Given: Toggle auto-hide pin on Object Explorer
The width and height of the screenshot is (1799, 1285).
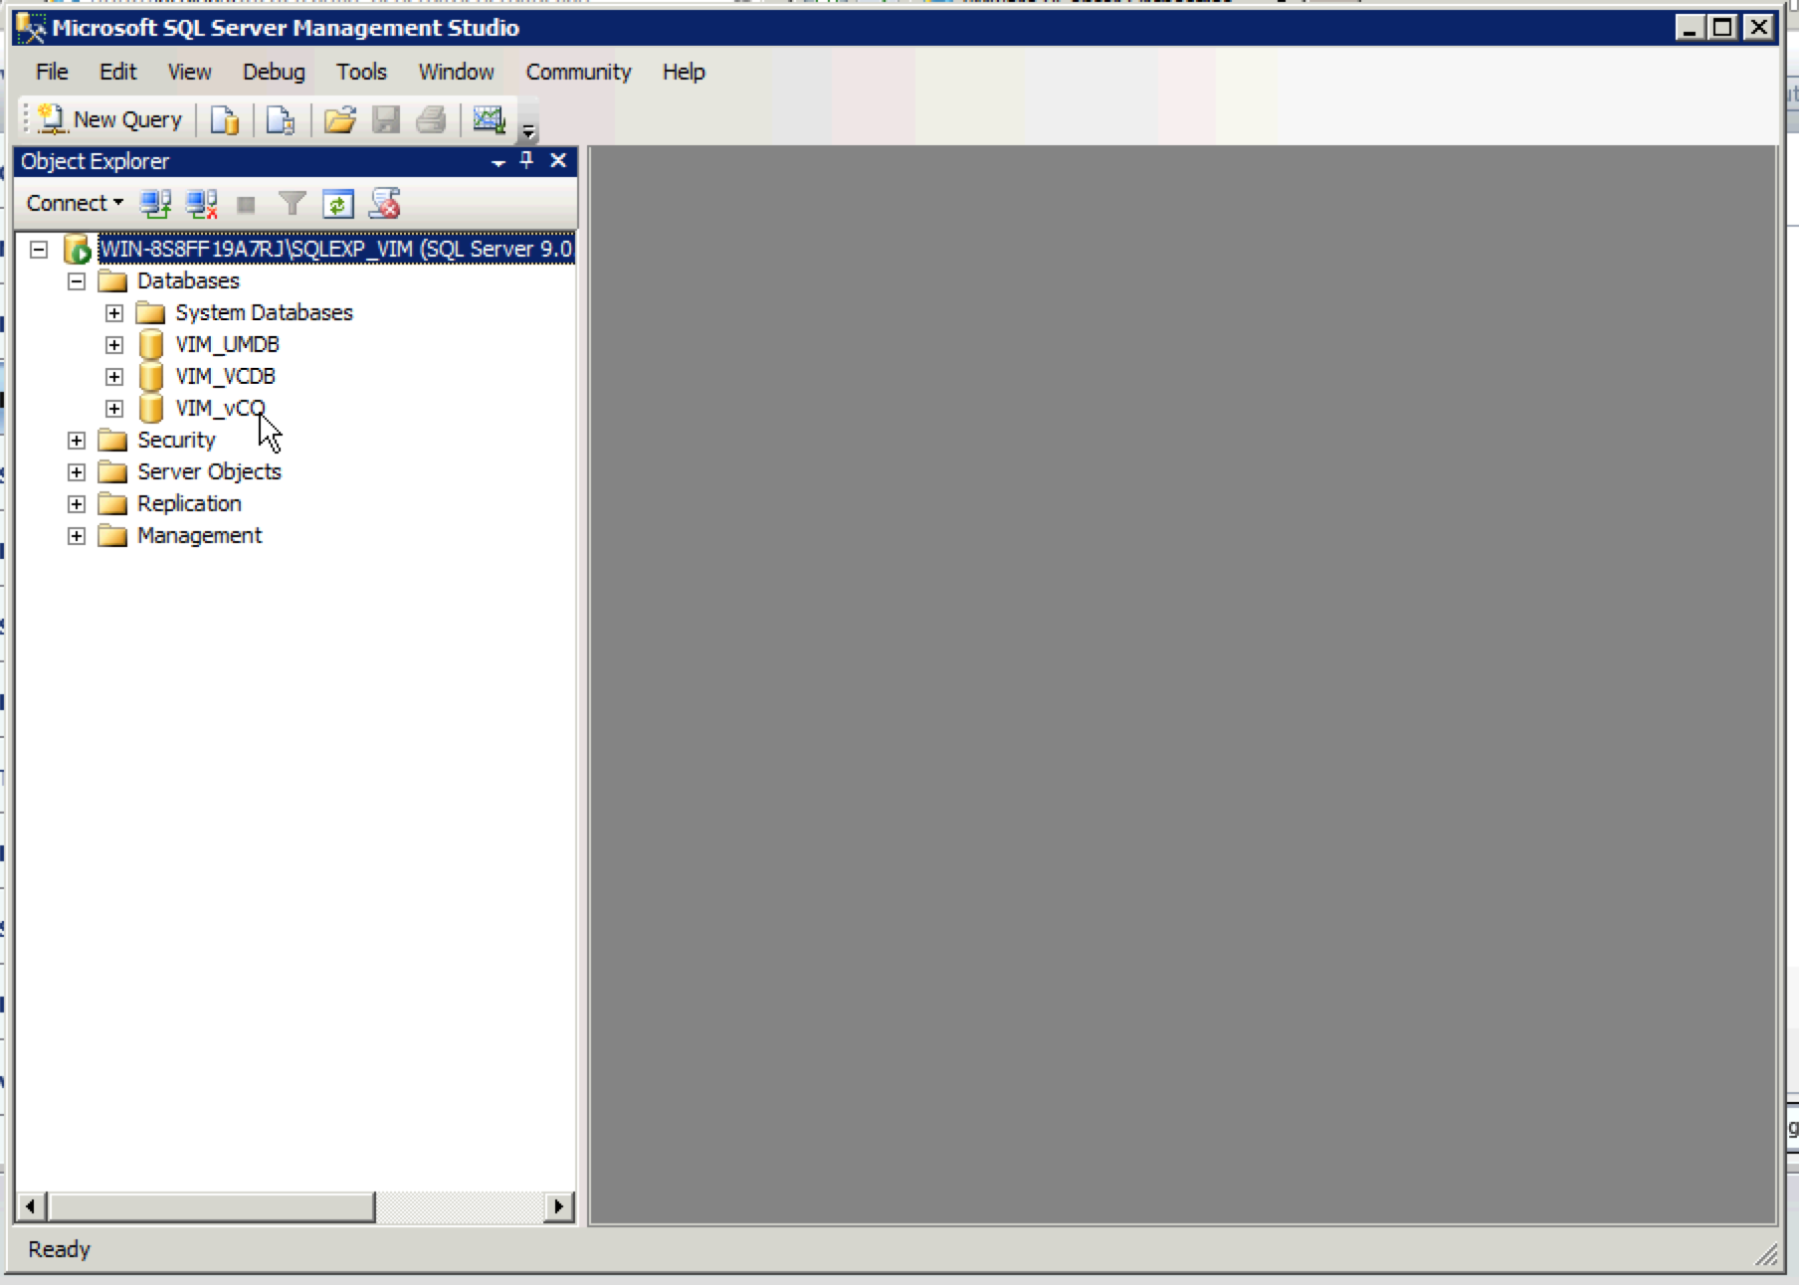Looking at the screenshot, I should point(527,161).
